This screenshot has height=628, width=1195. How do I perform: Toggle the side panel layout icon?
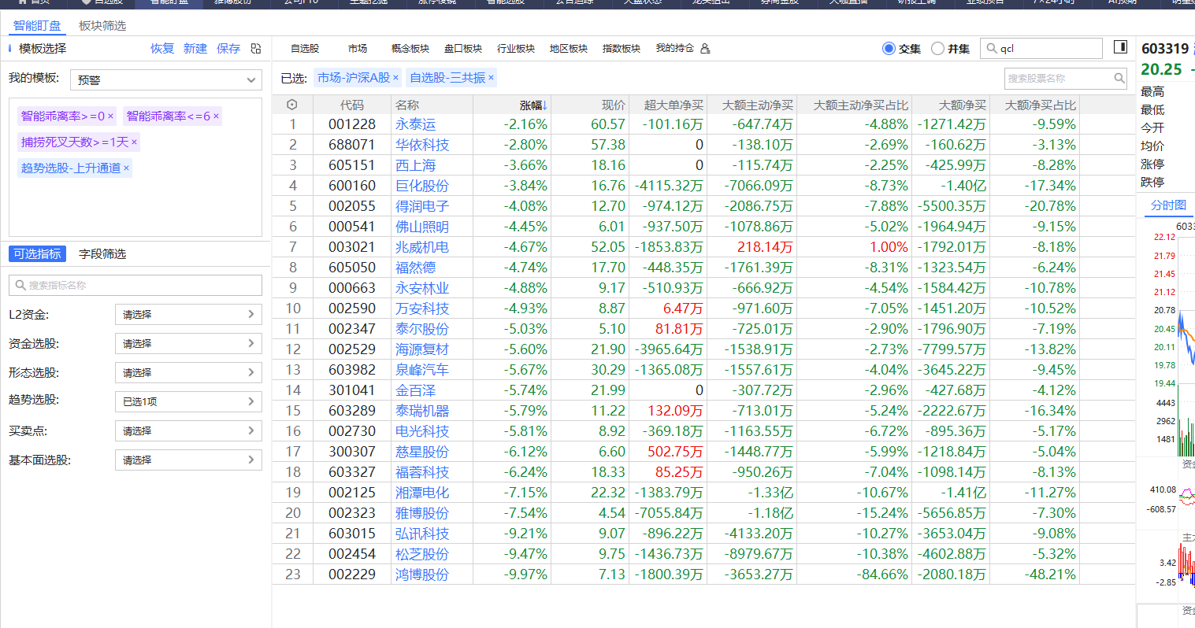[1121, 47]
